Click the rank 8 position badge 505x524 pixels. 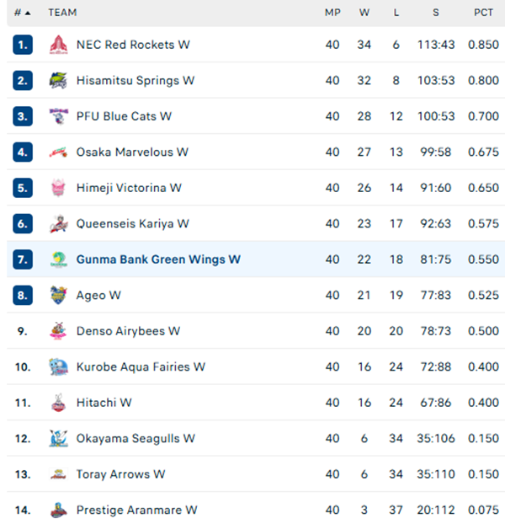[x=23, y=296]
